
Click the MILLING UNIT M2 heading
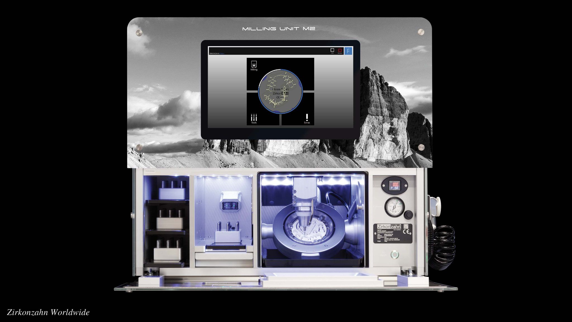tap(279, 29)
